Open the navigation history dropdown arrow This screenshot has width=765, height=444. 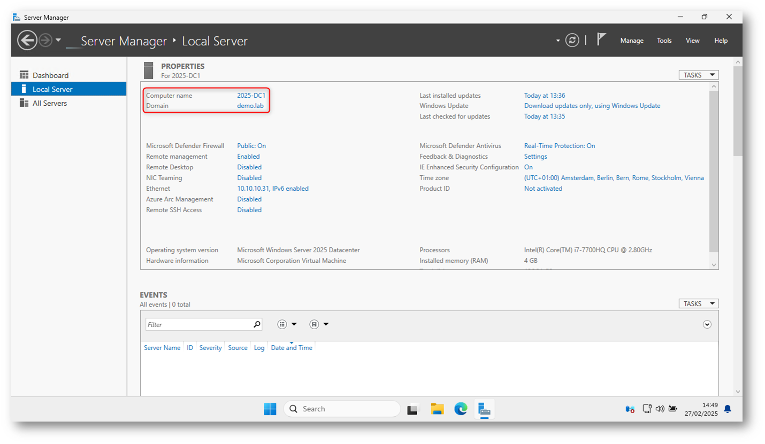(58, 40)
